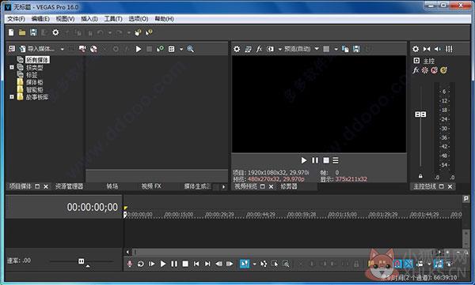Image resolution: width=475 pixels, height=285 pixels.
Task: Open the 插入(I) menu
Action: (x=89, y=19)
